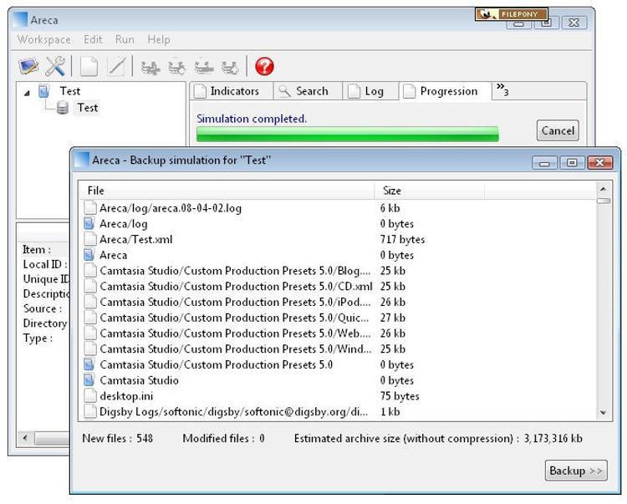Screen dimensions: 627x504
Task: Select the Progression tab
Action: coord(445,91)
